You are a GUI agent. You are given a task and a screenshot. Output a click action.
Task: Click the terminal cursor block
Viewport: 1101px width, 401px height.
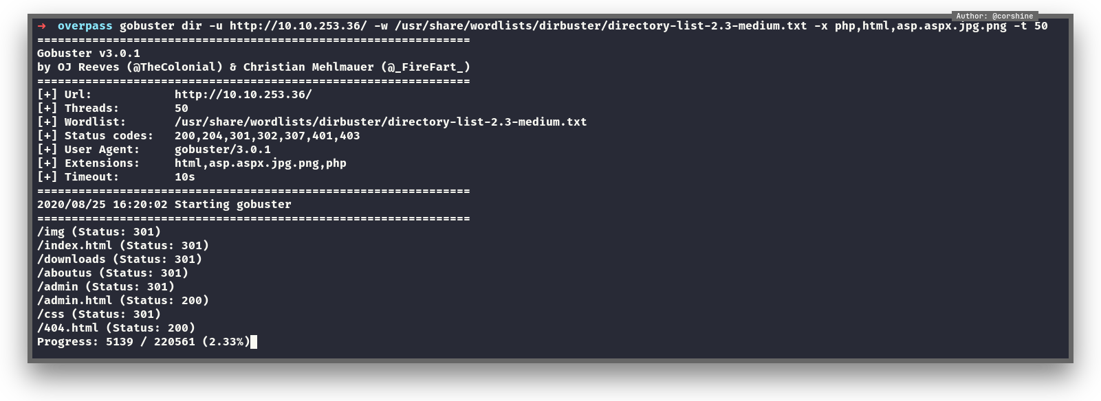click(x=254, y=342)
